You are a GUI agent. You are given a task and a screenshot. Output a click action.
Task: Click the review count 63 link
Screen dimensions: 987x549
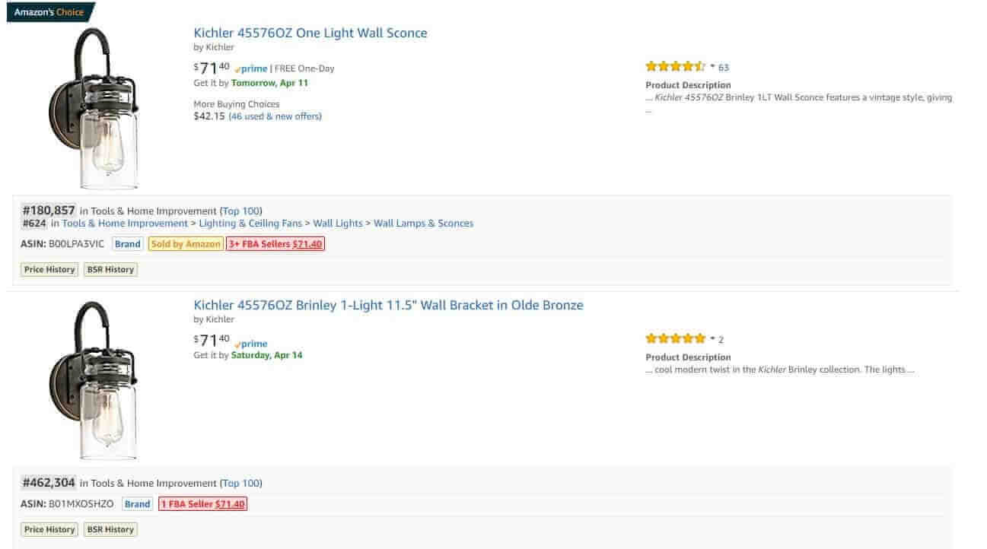point(723,67)
